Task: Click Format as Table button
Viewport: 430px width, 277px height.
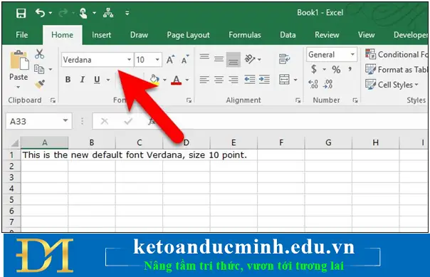Action: [x=397, y=69]
